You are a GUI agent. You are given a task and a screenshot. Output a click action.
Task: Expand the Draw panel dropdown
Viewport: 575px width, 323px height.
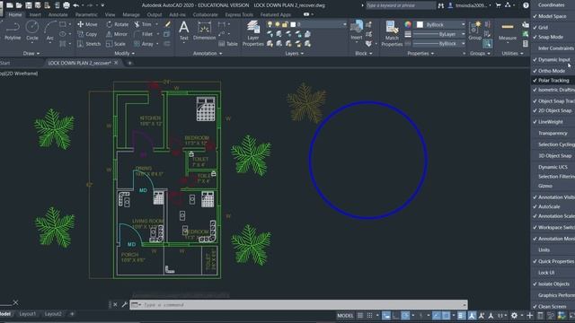point(31,54)
